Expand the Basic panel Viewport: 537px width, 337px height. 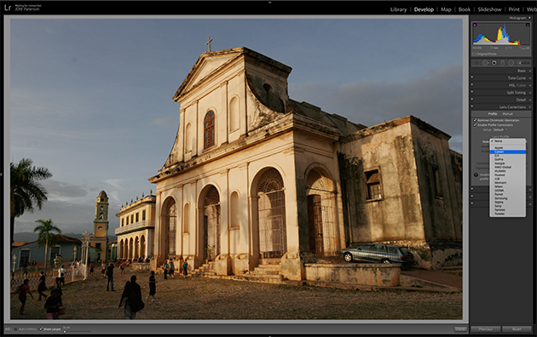530,71
